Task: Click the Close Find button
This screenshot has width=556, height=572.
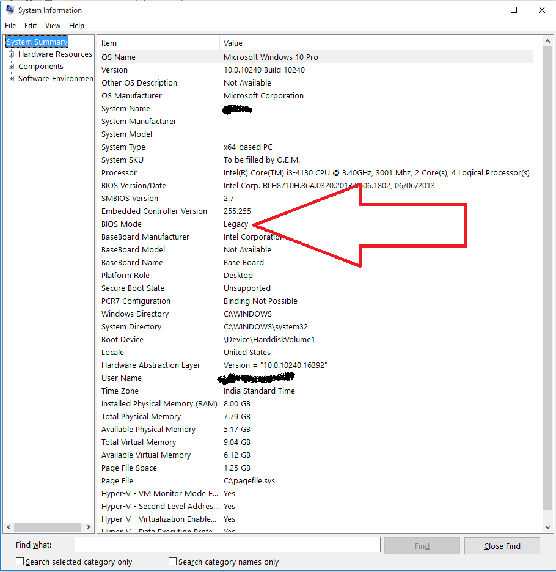Action: (502, 546)
